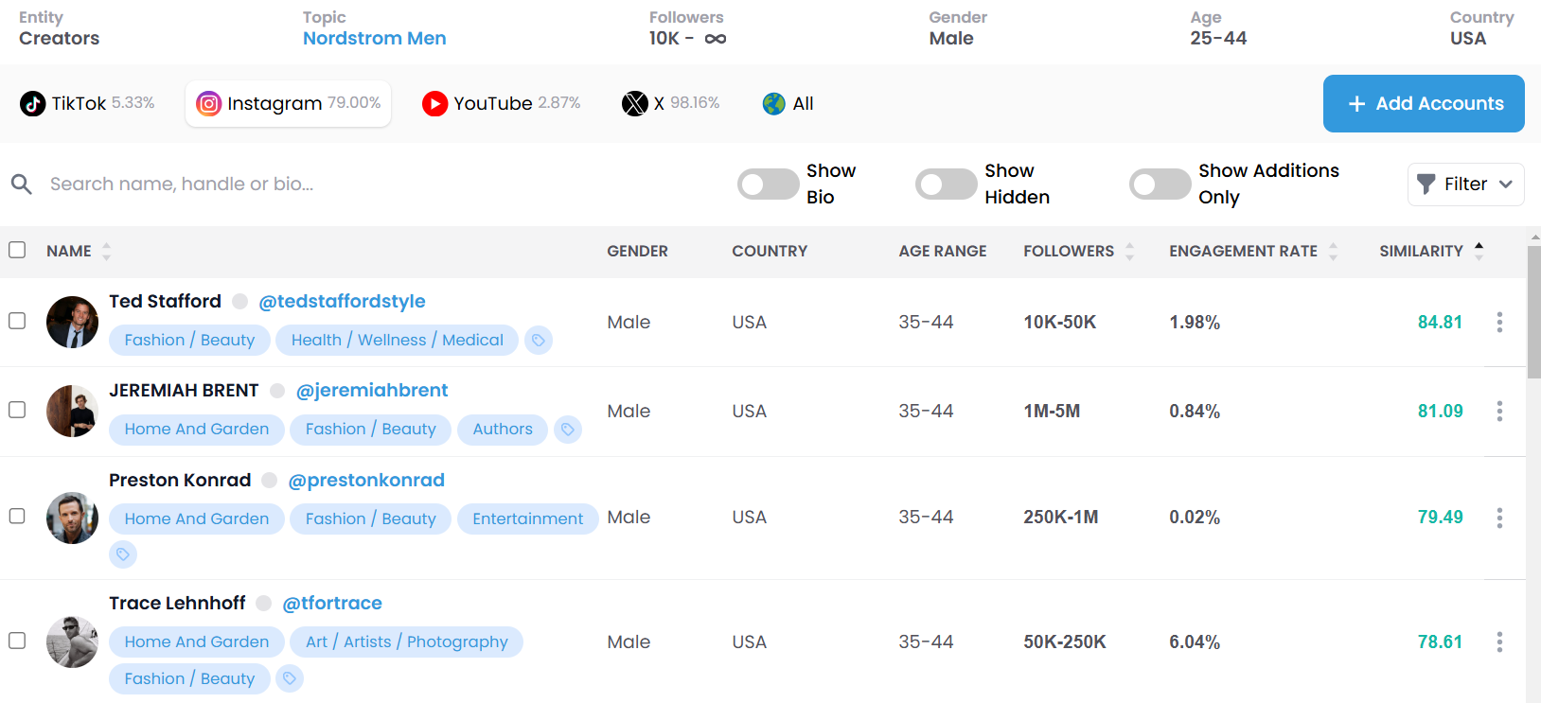This screenshot has width=1541, height=703.
Task: Open the @tedstaffordstyle profile link
Action: tap(342, 301)
